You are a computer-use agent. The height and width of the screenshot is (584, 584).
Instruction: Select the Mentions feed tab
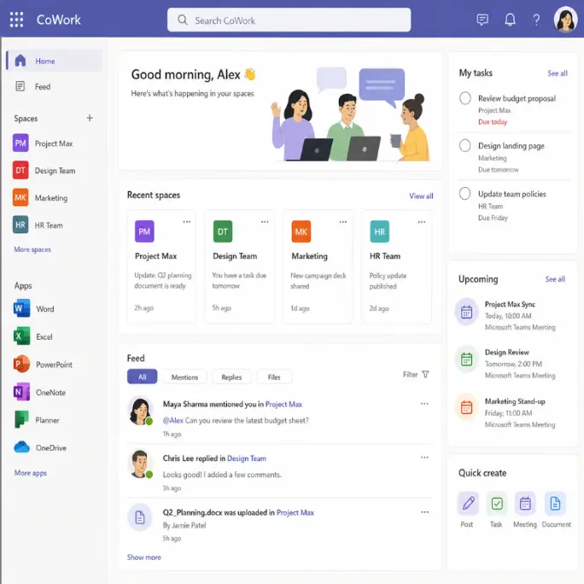coord(184,377)
